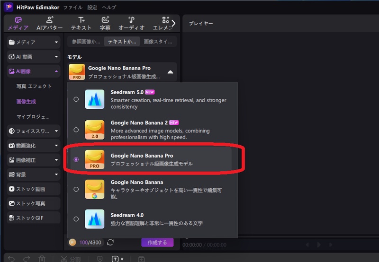Open the ストック写真 sidebar item
379x262 pixels.
point(34,203)
